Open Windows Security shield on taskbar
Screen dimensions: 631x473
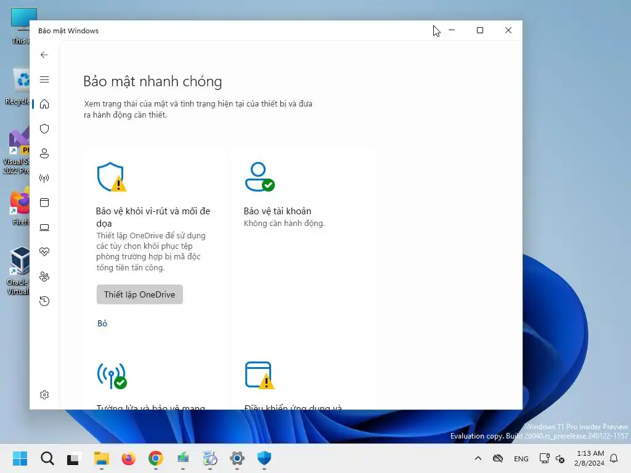coord(264,458)
